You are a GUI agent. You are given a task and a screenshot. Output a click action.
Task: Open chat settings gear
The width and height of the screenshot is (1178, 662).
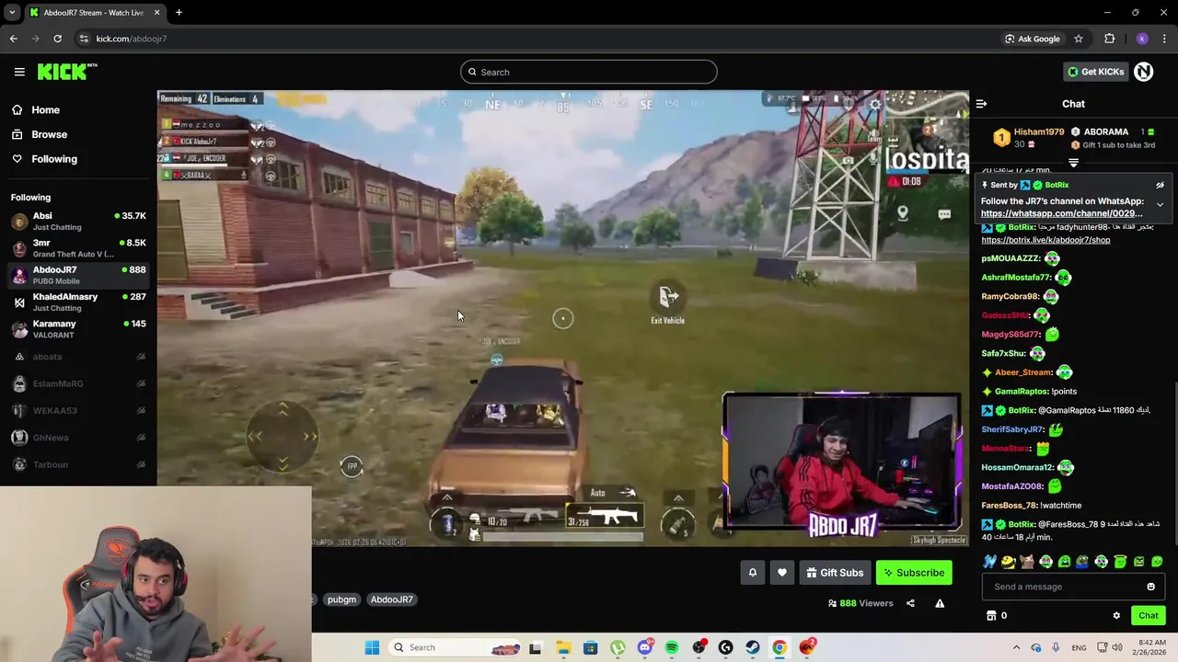(1116, 616)
